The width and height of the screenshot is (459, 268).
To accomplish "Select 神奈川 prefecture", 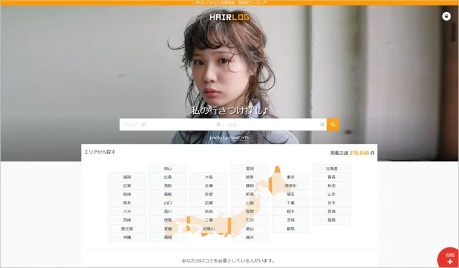I will (x=291, y=186).
